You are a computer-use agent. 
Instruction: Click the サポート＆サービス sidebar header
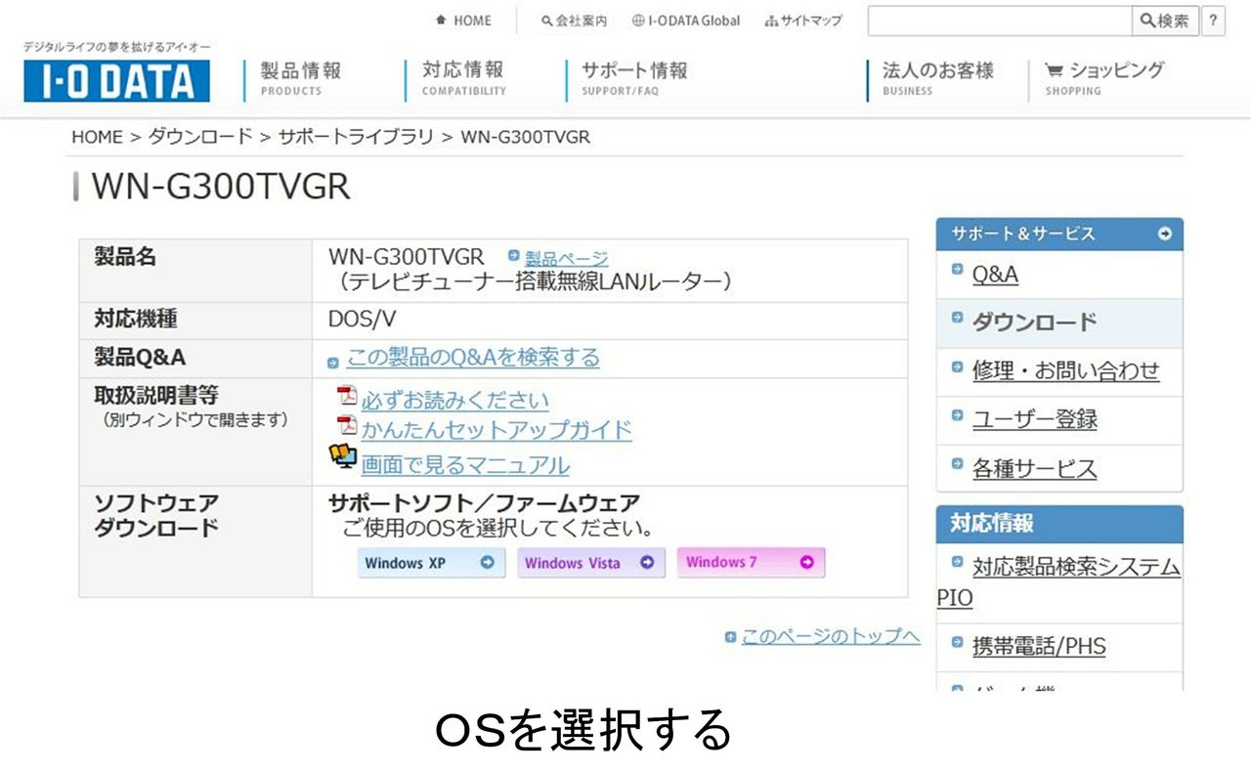click(1059, 235)
